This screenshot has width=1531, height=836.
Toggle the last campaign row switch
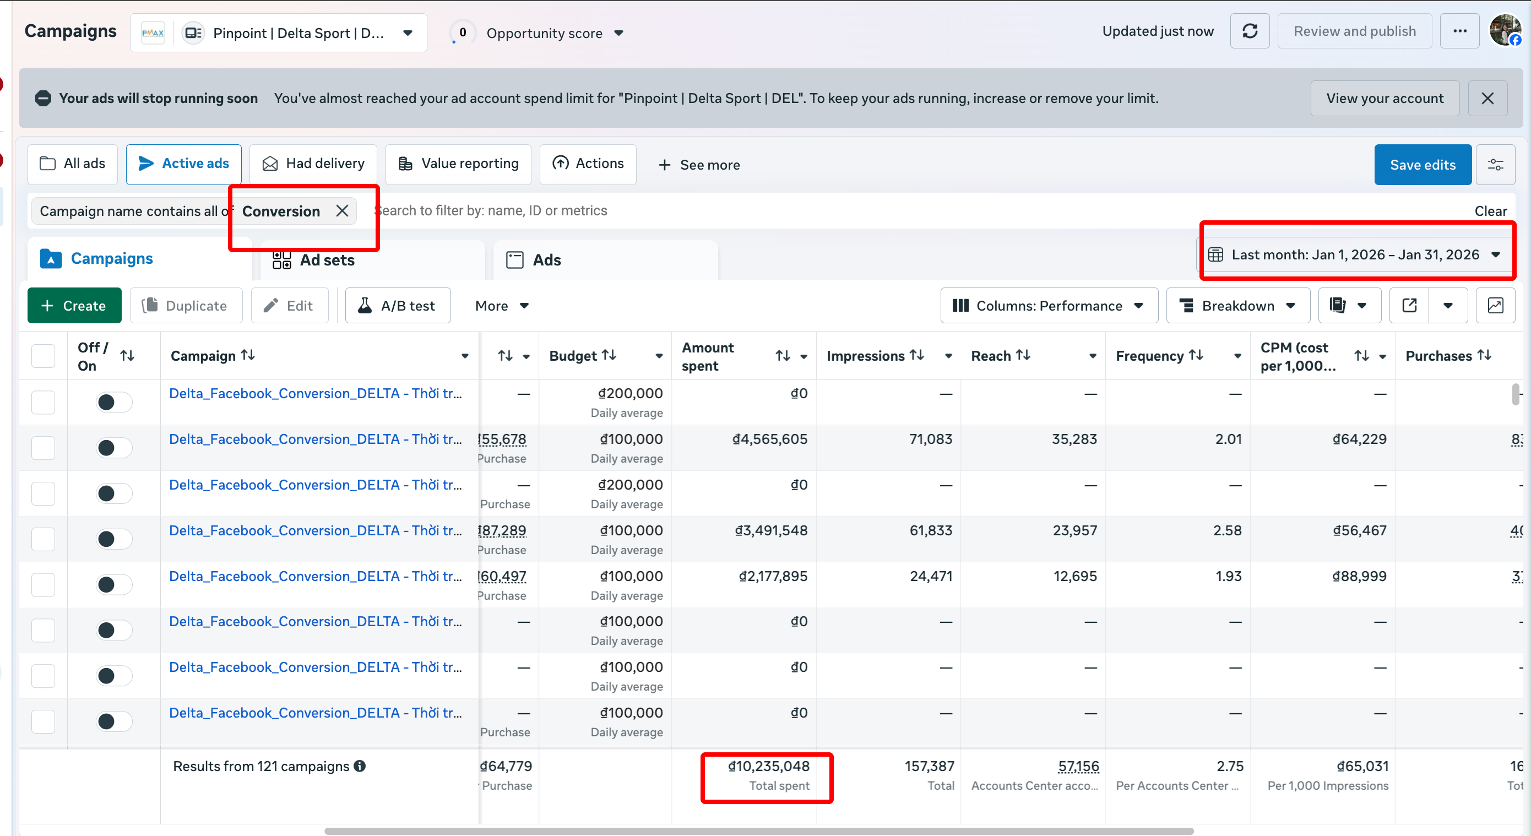pyautogui.click(x=114, y=721)
